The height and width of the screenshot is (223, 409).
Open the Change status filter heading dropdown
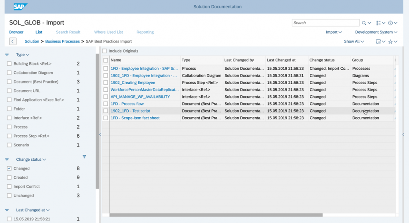tap(31, 160)
